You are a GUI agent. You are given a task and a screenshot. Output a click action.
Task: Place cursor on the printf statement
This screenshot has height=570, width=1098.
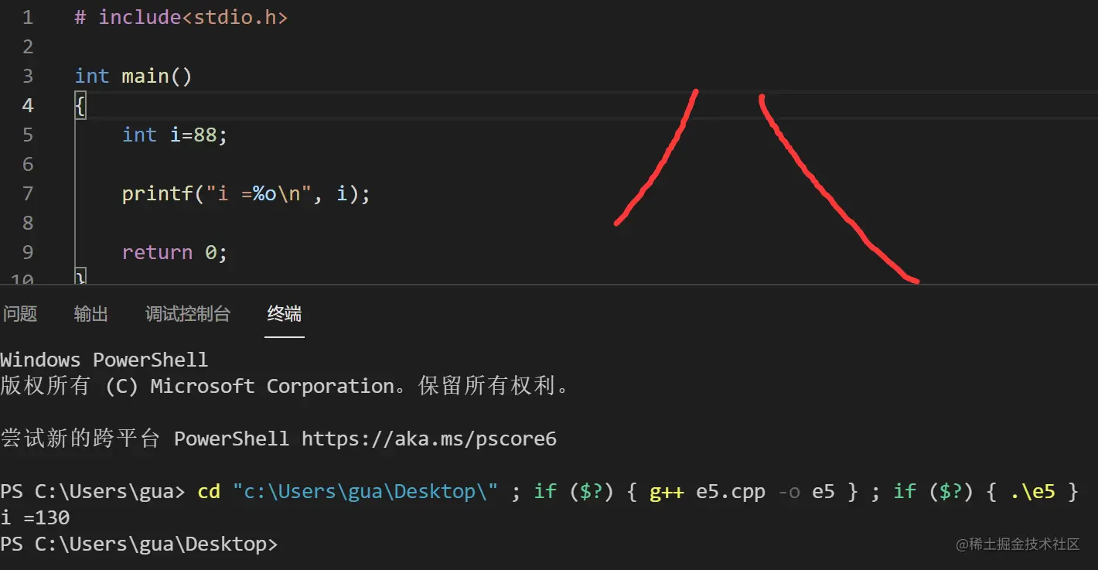(x=246, y=193)
